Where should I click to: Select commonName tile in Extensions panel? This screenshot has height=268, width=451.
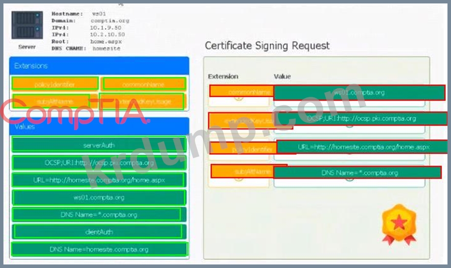[x=143, y=84]
